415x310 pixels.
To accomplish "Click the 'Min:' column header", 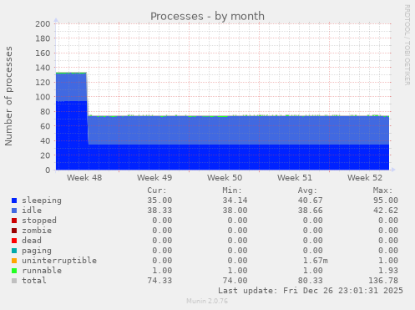I will click(232, 191).
